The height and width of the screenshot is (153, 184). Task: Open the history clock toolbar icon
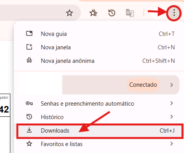pos(112,13)
